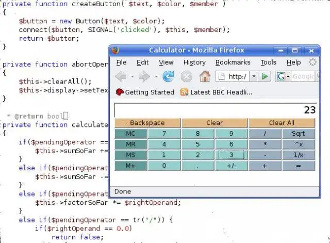Click the 4 digit button
Viewport: 330px width, 243px height.
pyautogui.click(x=164, y=144)
